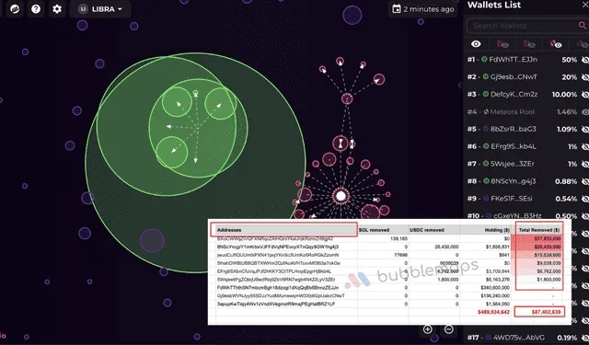Viewport: 589px width, 345px height.
Task: Toggle the second eye filter under search
Action: (x=502, y=44)
